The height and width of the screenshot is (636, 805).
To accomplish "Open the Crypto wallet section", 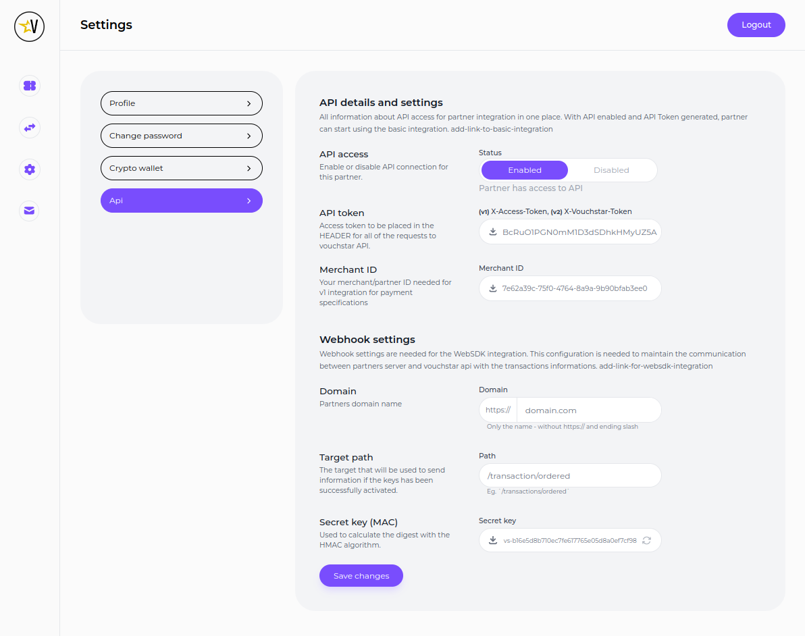I will (182, 168).
